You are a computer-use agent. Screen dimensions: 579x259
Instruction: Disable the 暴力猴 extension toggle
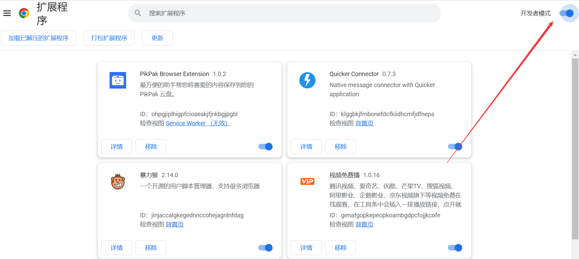coord(265,248)
